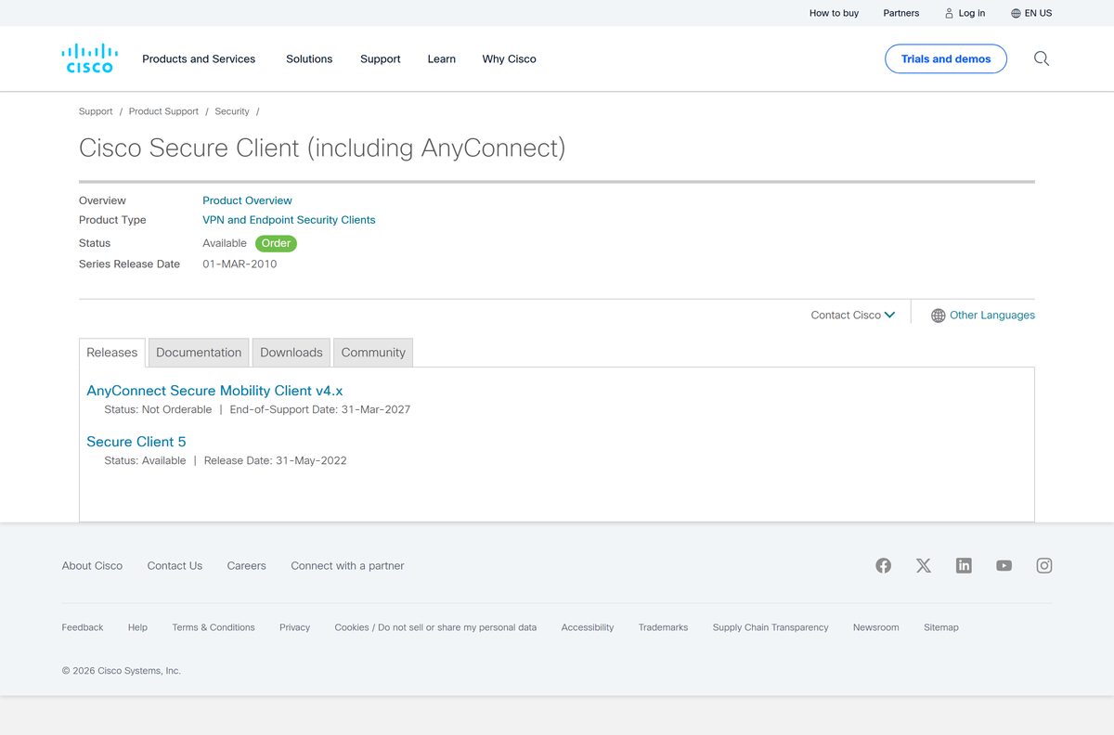The height and width of the screenshot is (735, 1114).
Task: Click the copyright 2026 Cisco Systems text
Action: (122, 670)
